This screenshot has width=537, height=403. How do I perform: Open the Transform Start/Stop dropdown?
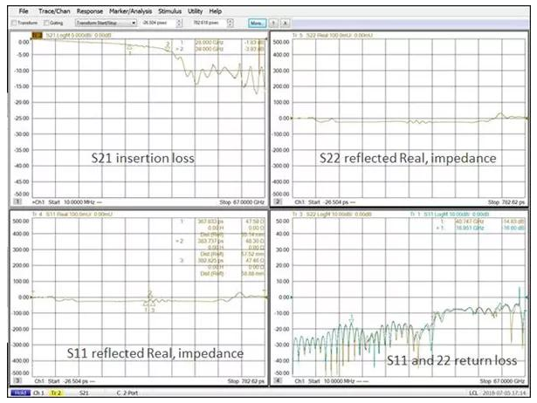106,23
